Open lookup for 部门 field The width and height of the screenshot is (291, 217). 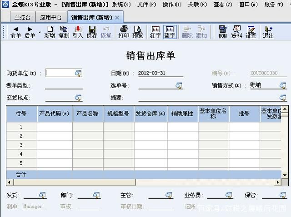[x=96, y=195]
